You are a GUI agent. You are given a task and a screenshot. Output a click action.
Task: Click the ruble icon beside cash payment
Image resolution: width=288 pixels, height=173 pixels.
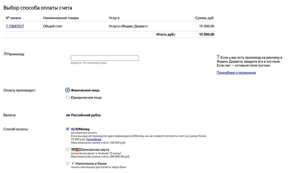(x=73, y=164)
